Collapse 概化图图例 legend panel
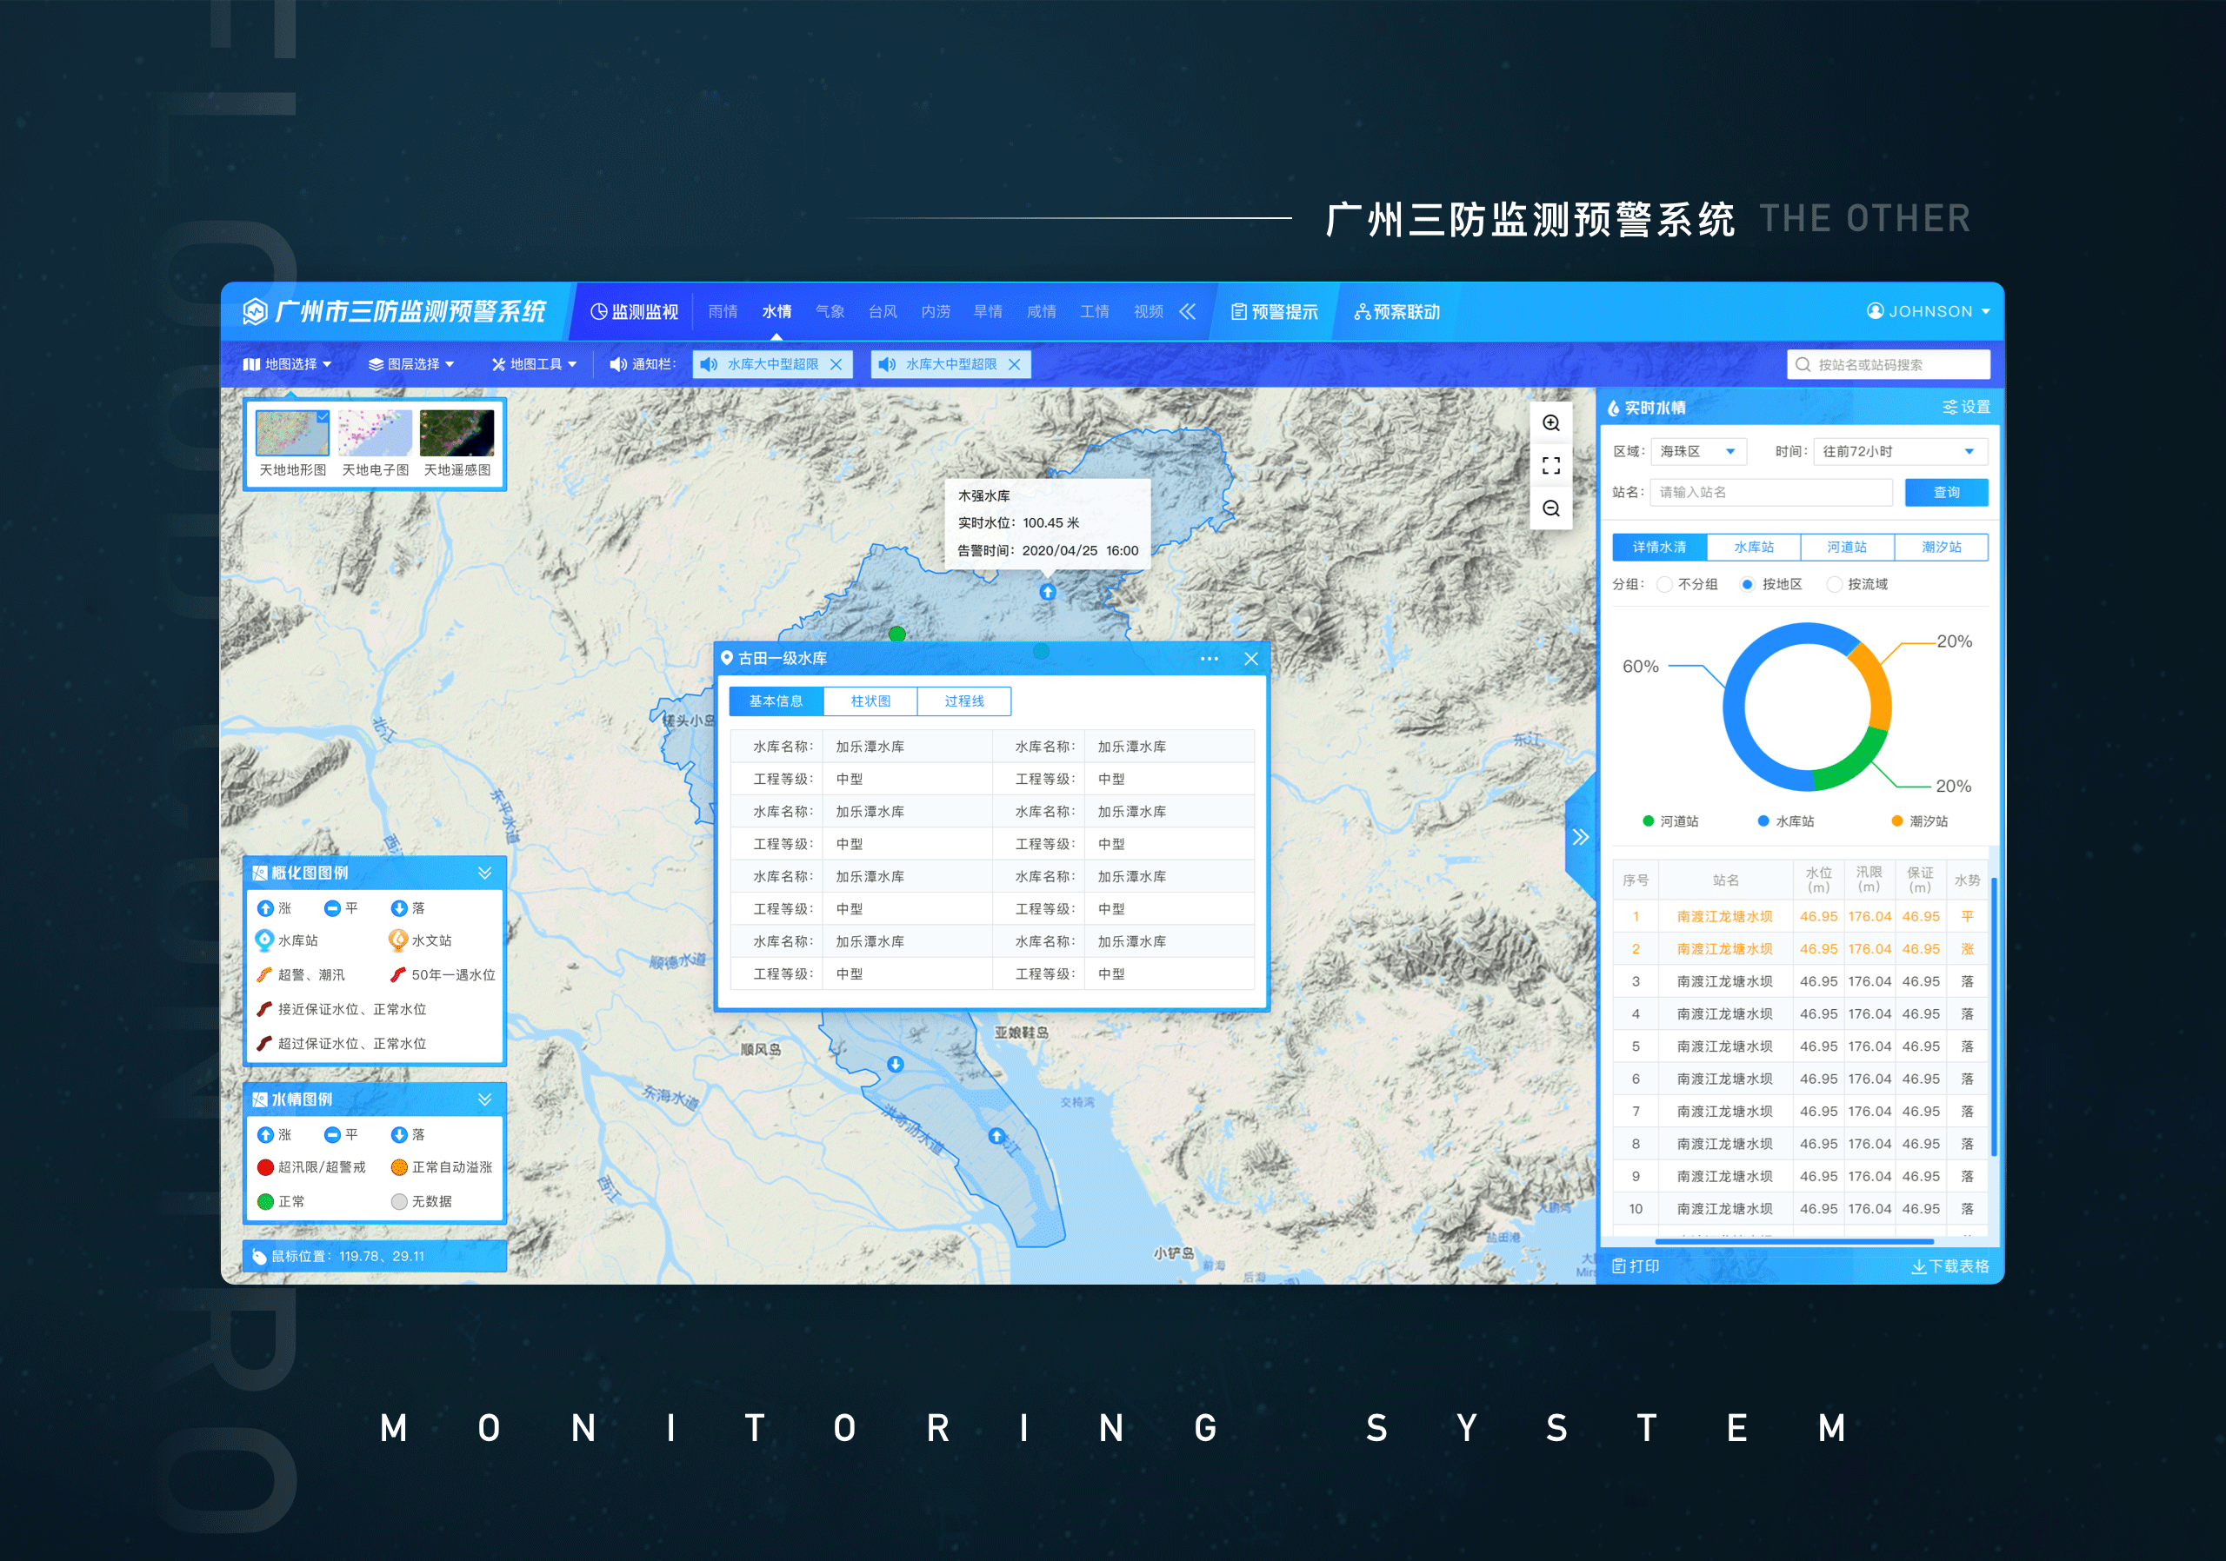 [x=484, y=873]
